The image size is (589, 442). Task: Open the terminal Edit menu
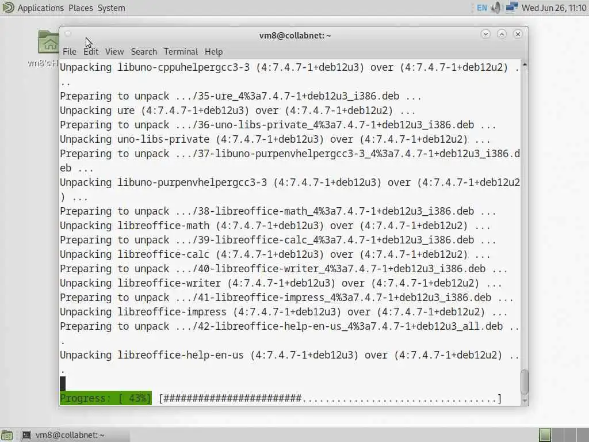[x=91, y=51]
